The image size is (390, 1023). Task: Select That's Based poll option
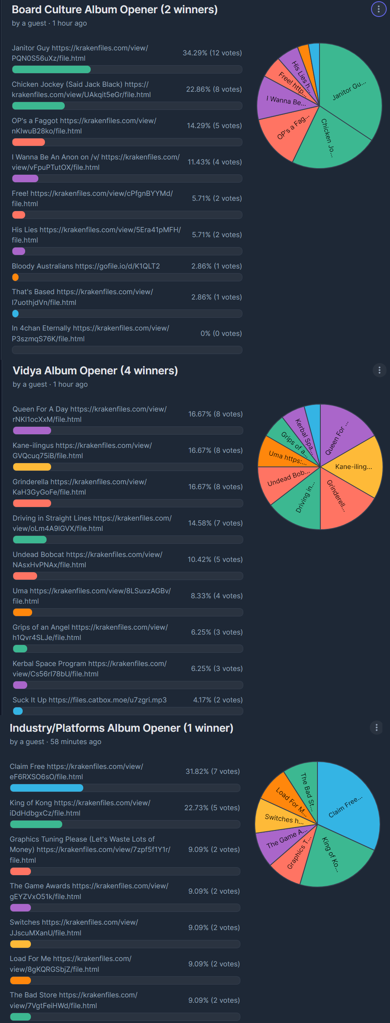click(82, 297)
